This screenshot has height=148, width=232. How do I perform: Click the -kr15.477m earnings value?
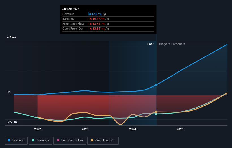[x=96, y=19]
